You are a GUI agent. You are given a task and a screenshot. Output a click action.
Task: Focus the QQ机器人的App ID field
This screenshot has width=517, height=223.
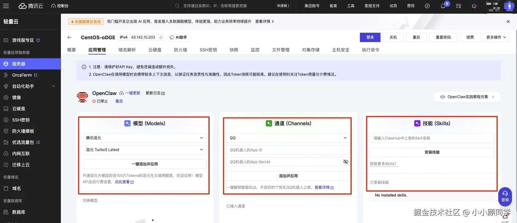[x=288, y=150]
